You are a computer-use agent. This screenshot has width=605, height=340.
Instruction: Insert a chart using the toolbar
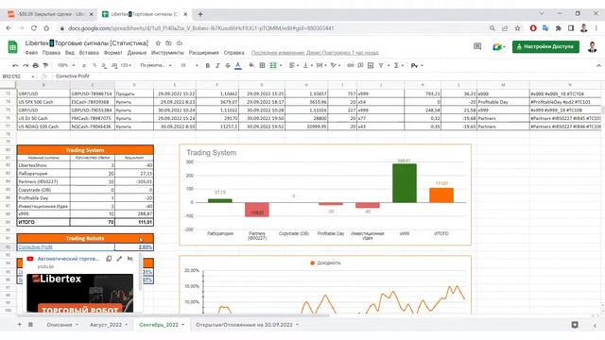tap(371, 65)
